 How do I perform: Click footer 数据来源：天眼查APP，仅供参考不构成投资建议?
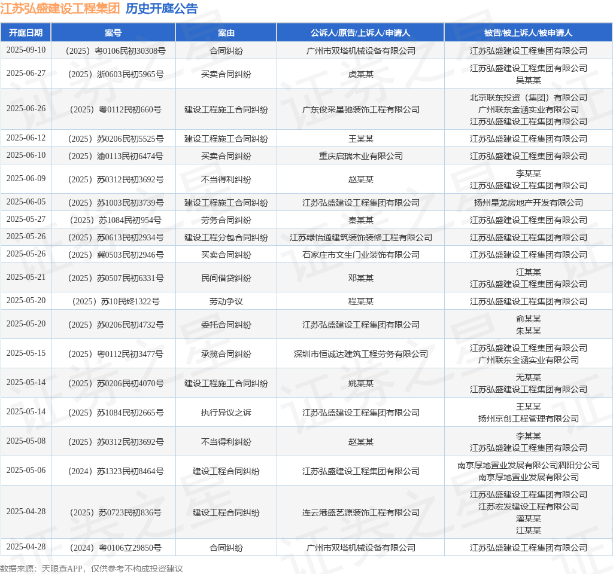tap(91, 569)
